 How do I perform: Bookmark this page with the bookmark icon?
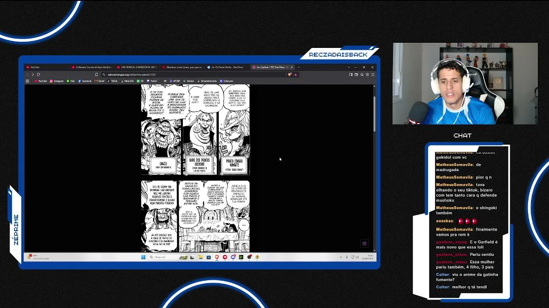(97, 74)
